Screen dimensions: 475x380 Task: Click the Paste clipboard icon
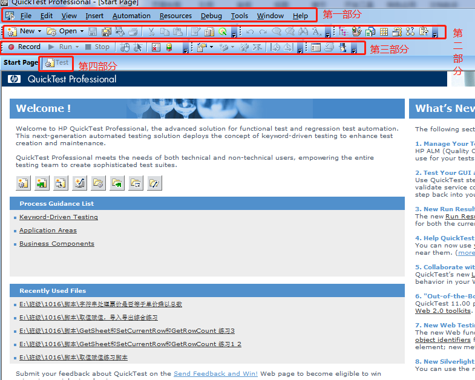point(178,31)
